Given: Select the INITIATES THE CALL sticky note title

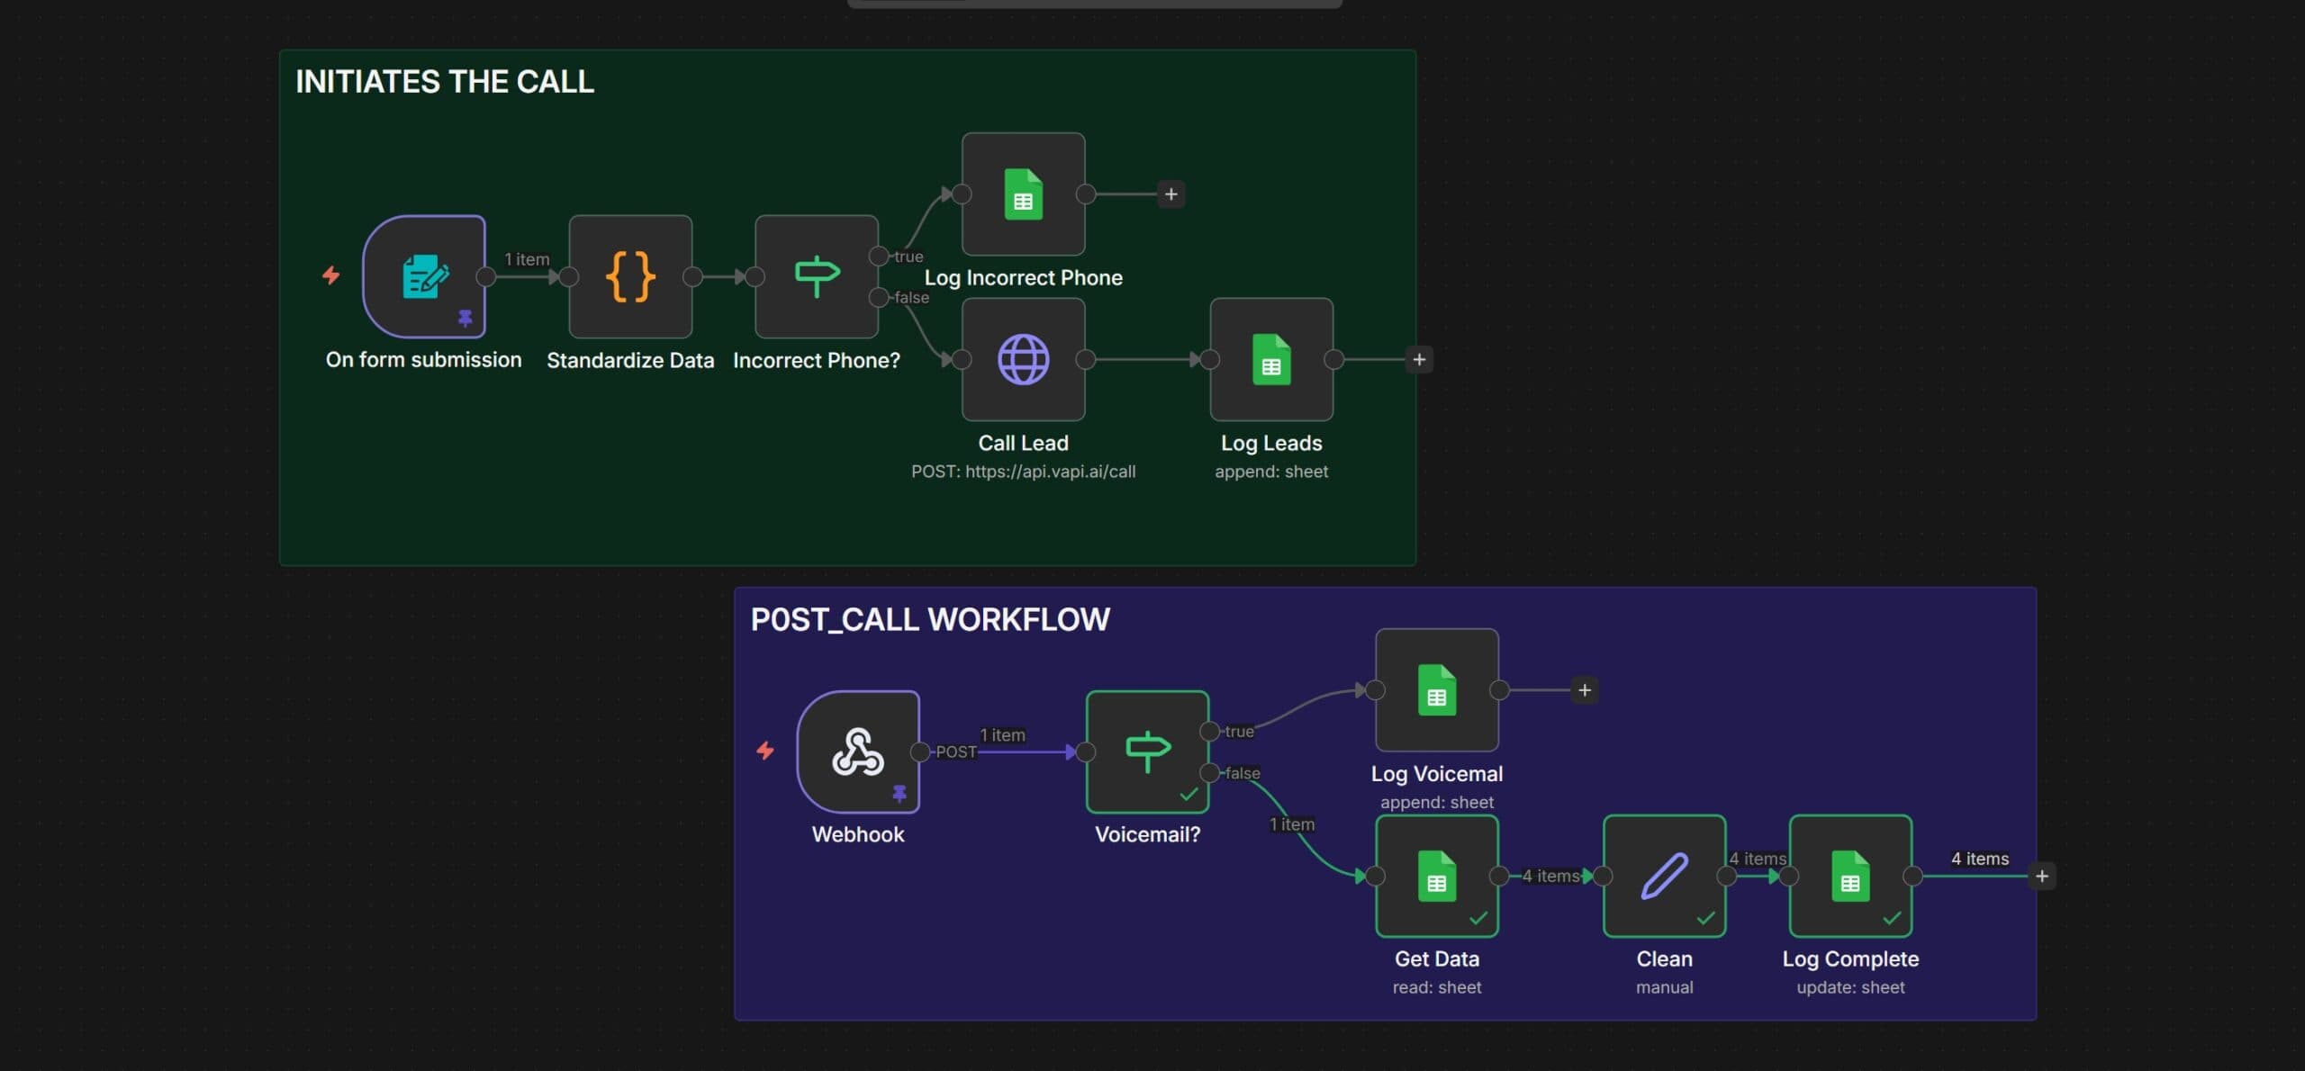Looking at the screenshot, I should tap(445, 82).
